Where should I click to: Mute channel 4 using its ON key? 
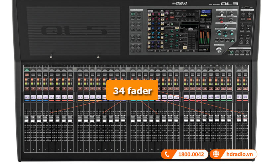(45, 88)
